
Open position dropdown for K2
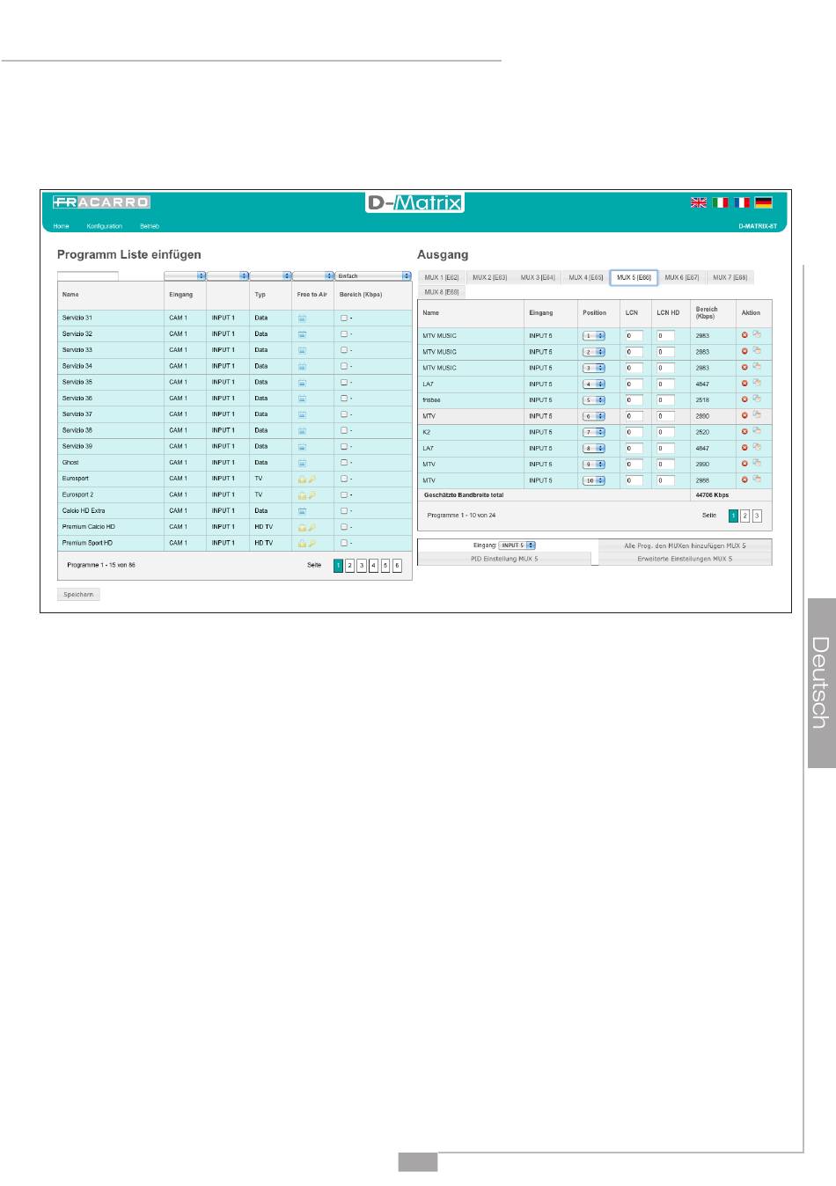tap(594, 433)
